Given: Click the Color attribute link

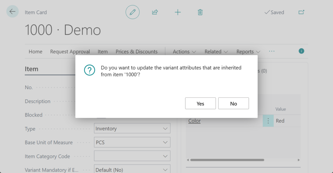Looking at the screenshot, I should (194, 121).
